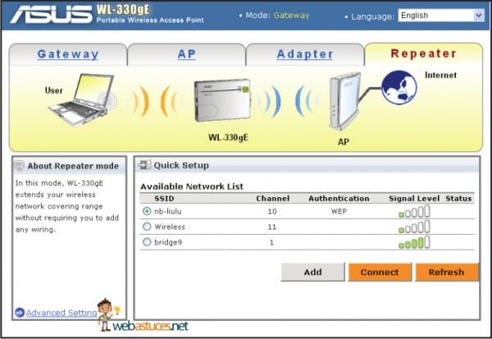Image resolution: width=492 pixels, height=339 pixels.
Task: Click the nb-liulu signal level bars
Action: [414, 211]
